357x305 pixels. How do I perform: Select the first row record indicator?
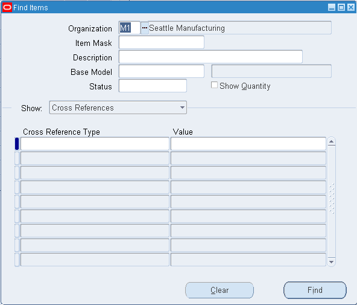(17, 144)
